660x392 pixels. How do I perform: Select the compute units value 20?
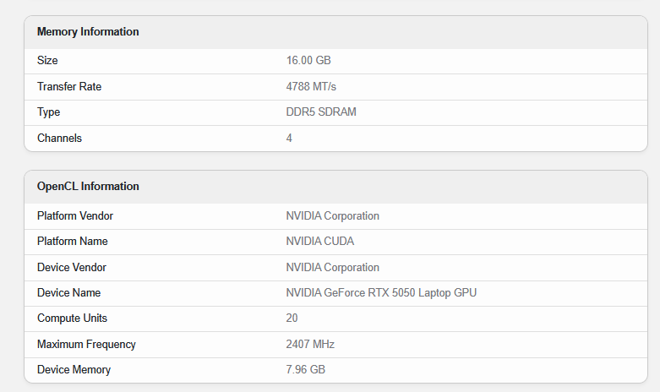[x=292, y=318]
